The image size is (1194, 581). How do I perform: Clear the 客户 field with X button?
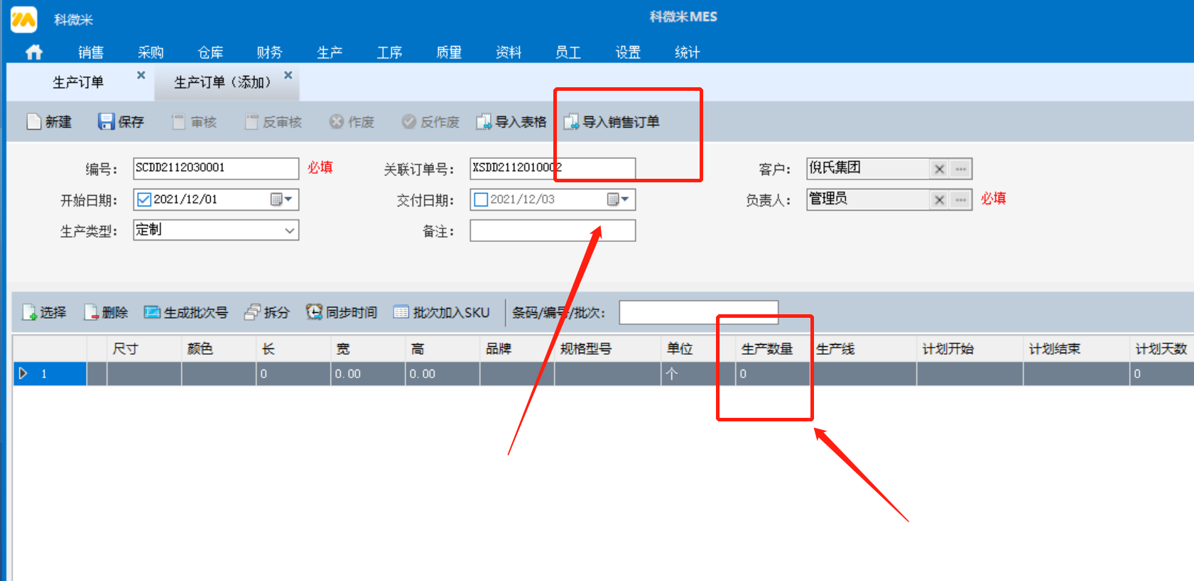point(939,169)
